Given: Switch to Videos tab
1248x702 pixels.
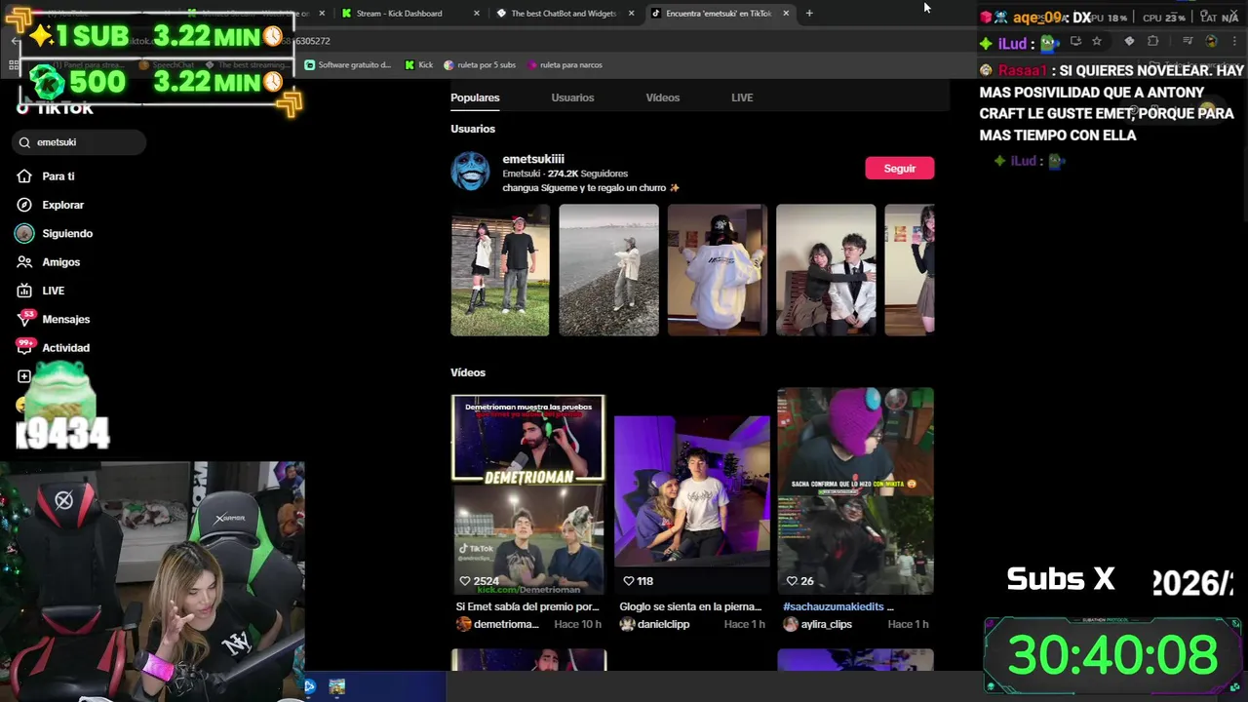Looking at the screenshot, I should point(663,97).
